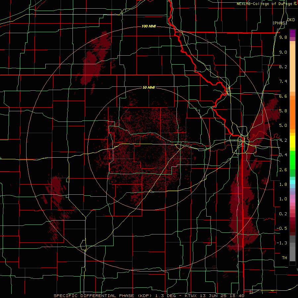
Task: Click the 5.0 scale value
Action: (283, 125)
